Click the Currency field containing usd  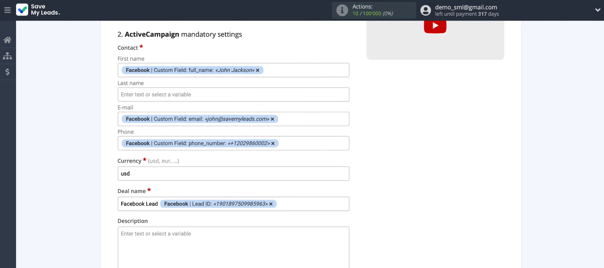click(x=233, y=173)
